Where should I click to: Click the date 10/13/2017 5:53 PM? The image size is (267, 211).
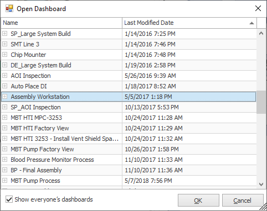pyautogui.click(x=152, y=107)
